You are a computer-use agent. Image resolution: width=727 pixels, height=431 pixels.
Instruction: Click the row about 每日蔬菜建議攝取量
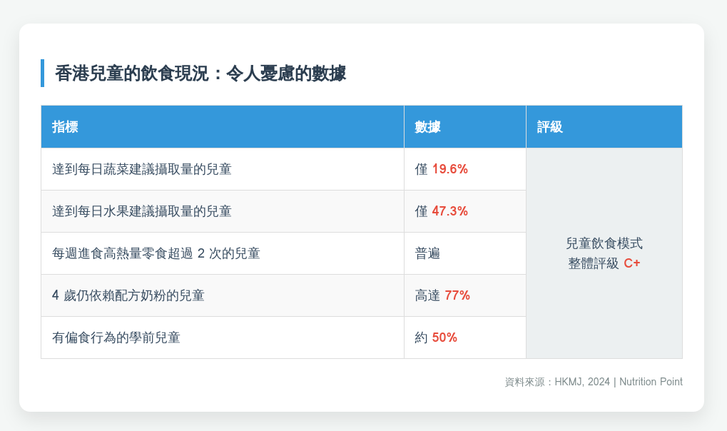(x=141, y=169)
